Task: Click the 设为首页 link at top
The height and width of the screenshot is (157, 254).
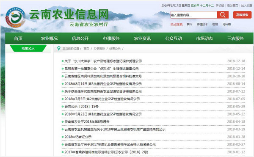Action: (x=232, y=6)
